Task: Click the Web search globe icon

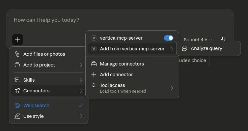Action: tap(17, 105)
